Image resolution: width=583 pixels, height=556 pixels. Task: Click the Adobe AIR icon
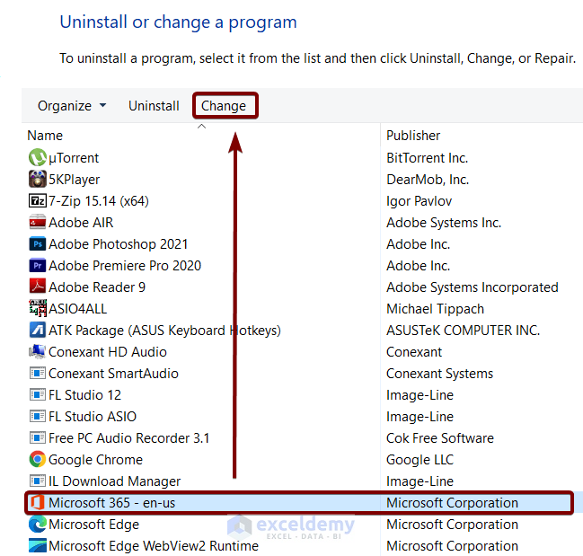(38, 222)
